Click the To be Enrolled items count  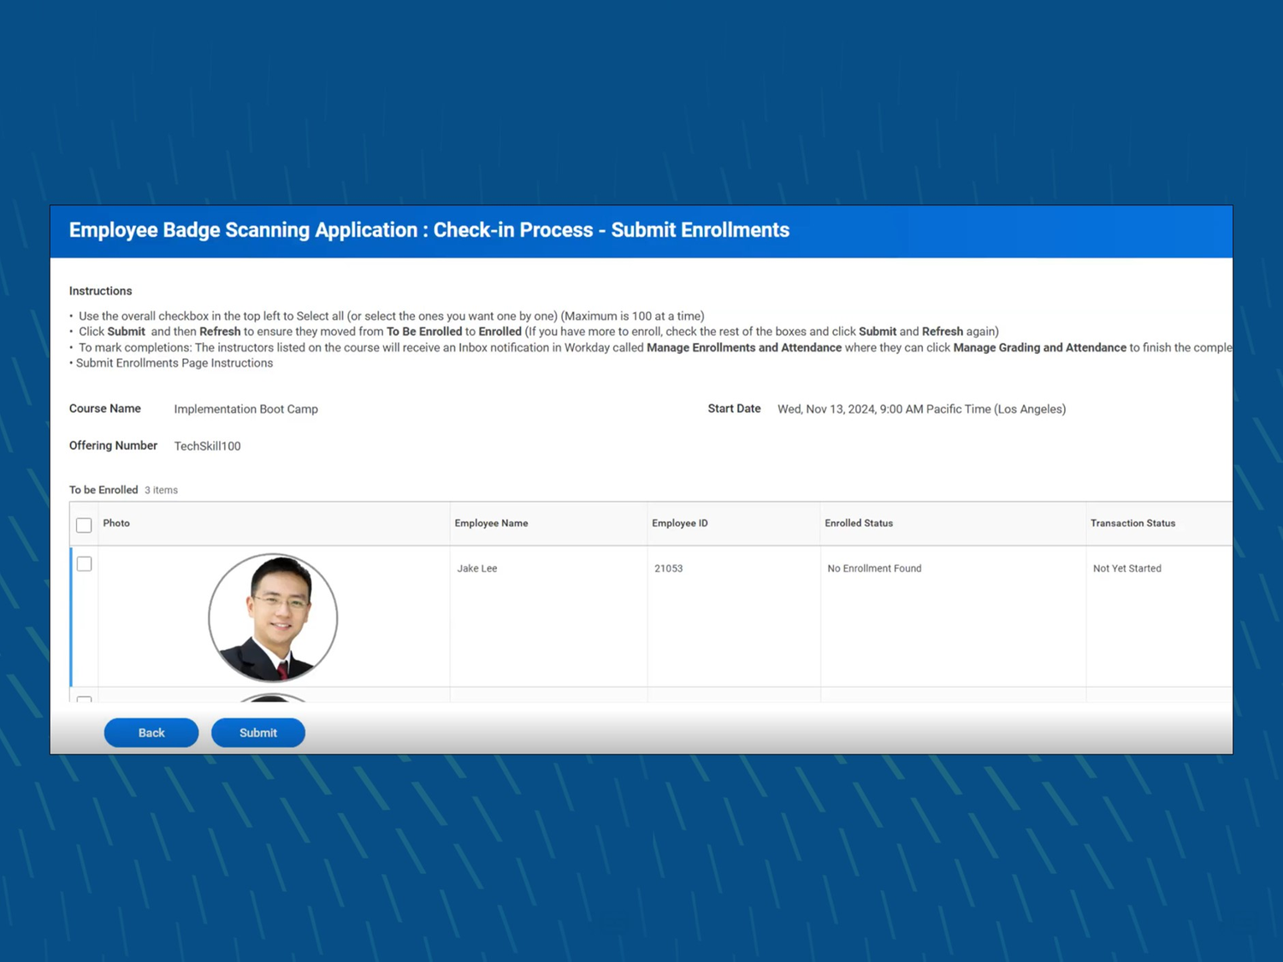pos(162,489)
